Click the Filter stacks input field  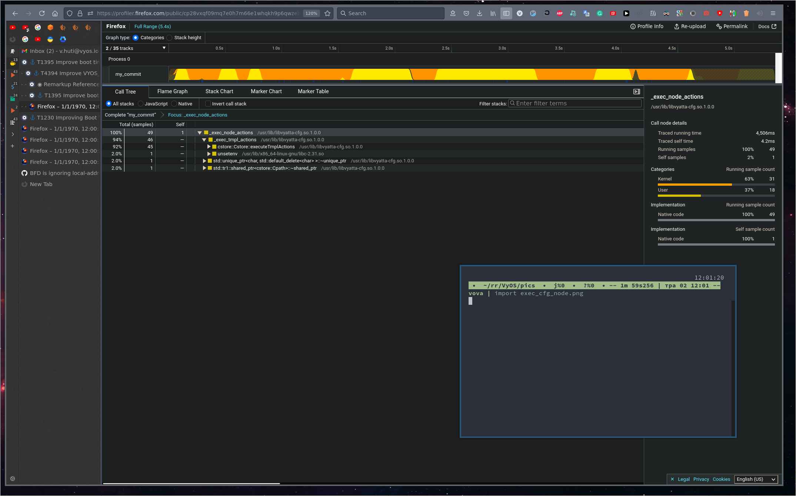575,104
